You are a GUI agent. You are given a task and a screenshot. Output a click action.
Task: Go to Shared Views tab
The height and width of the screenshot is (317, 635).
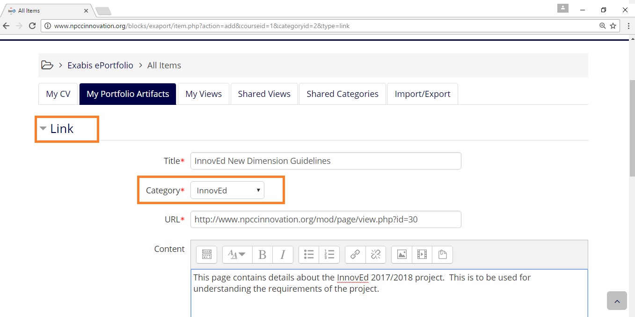click(x=264, y=94)
